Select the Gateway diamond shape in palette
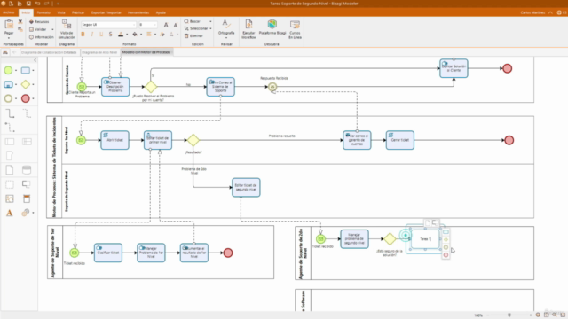This screenshot has height=319, width=568. pos(26,84)
